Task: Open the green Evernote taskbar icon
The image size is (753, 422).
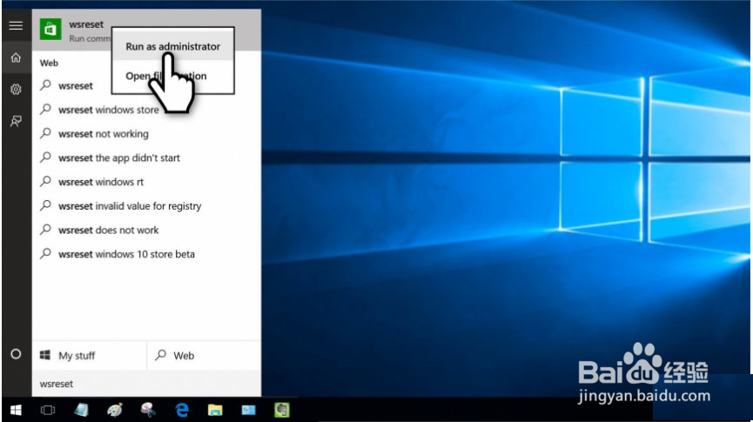Action: click(x=282, y=410)
